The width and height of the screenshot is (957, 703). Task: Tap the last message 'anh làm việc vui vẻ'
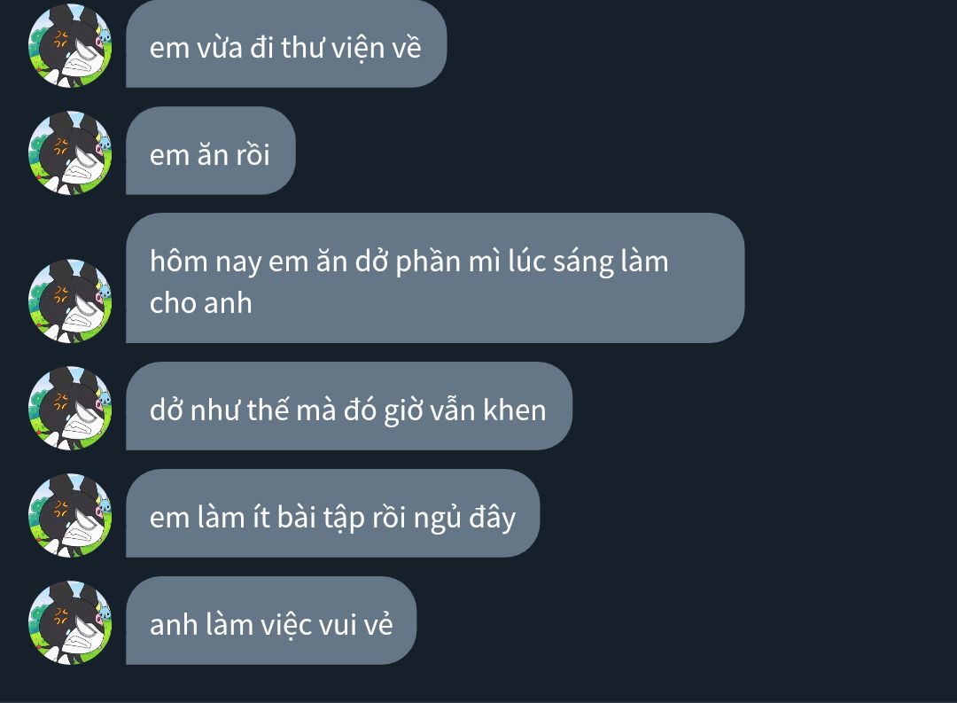pyautogui.click(x=271, y=621)
